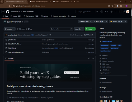Open the Insights tab
Viewport: 132px width, 102px height.
[72, 16]
